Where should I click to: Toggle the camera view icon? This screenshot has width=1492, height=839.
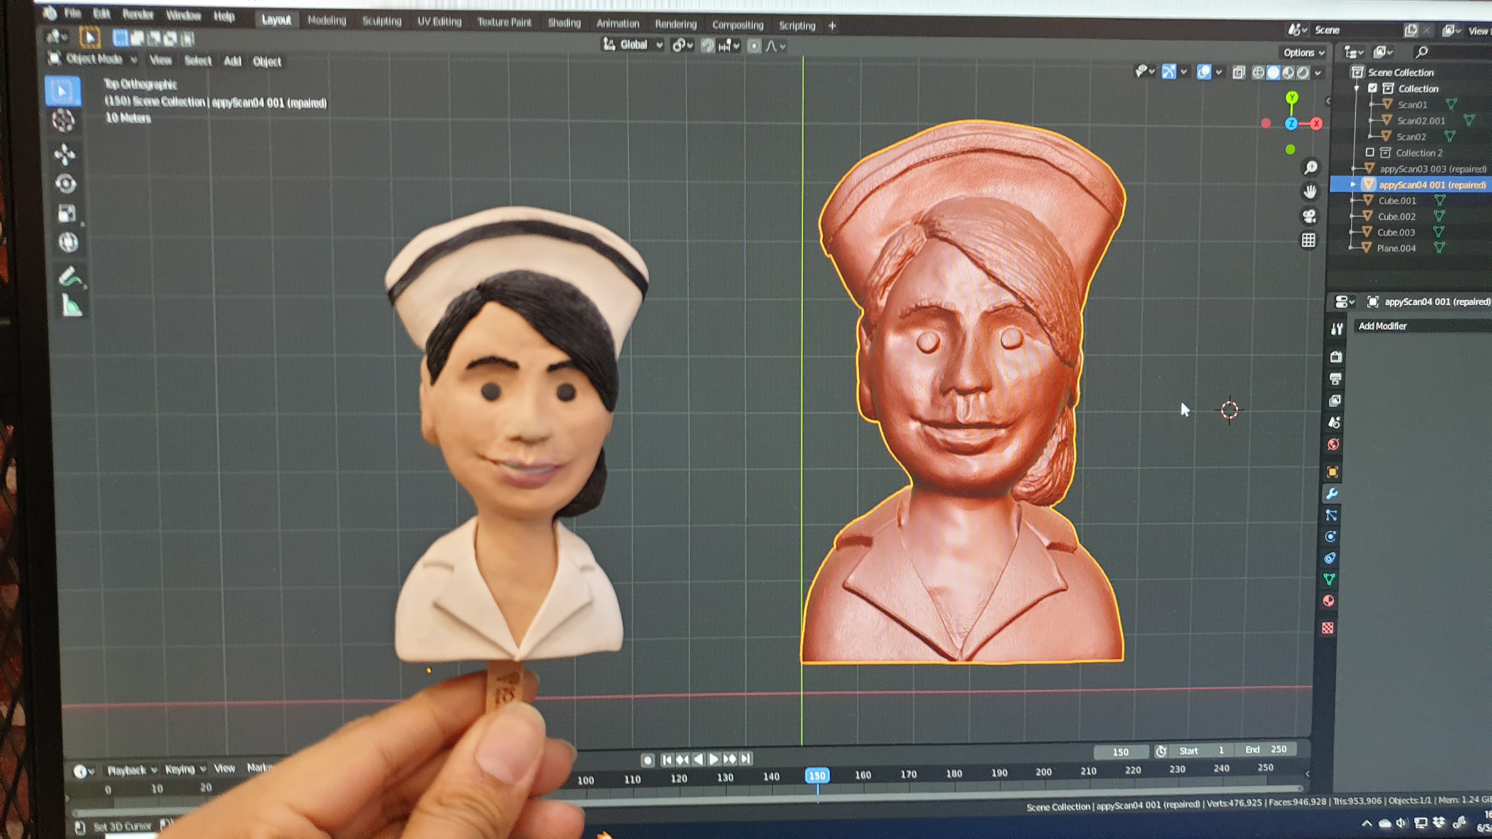pos(1310,216)
